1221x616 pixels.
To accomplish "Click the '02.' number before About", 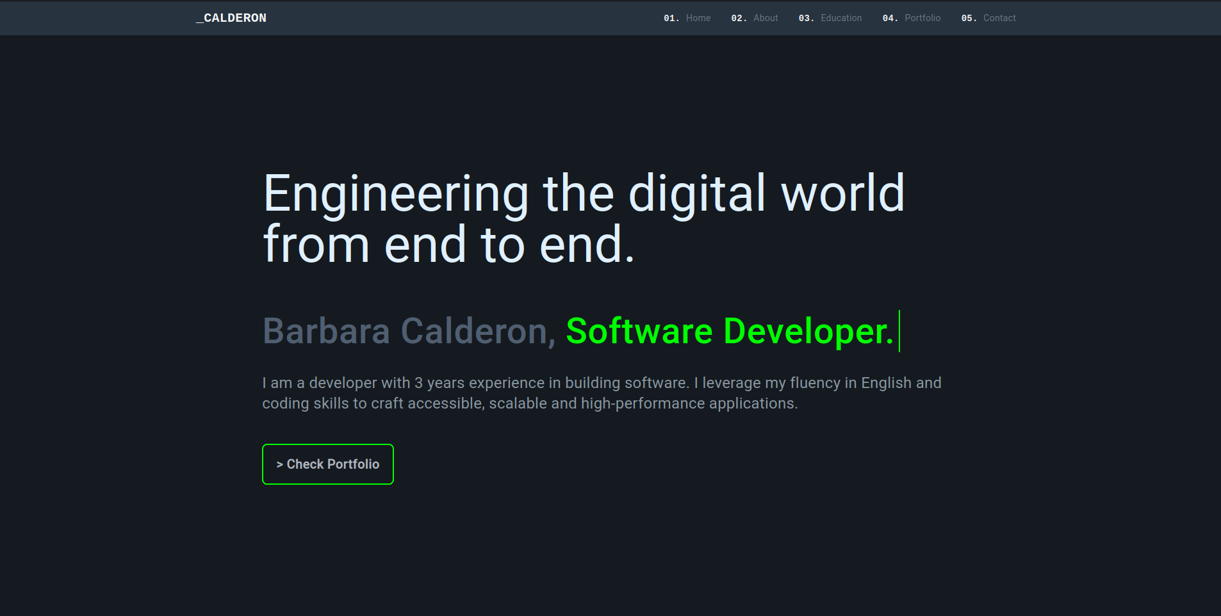I will click(x=738, y=18).
